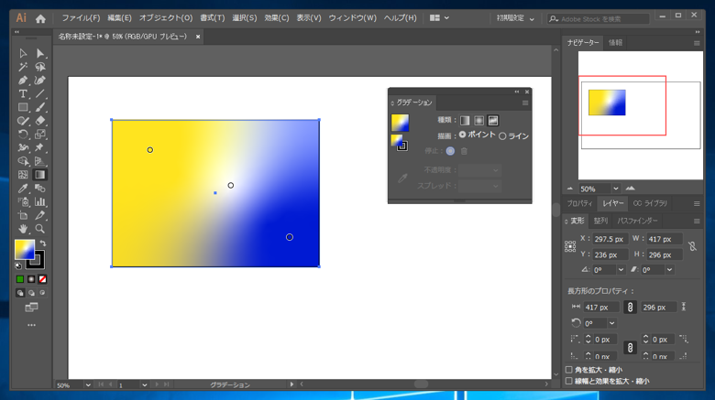Choose linear gradient type
Image resolution: width=715 pixels, height=400 pixels.
[465, 120]
